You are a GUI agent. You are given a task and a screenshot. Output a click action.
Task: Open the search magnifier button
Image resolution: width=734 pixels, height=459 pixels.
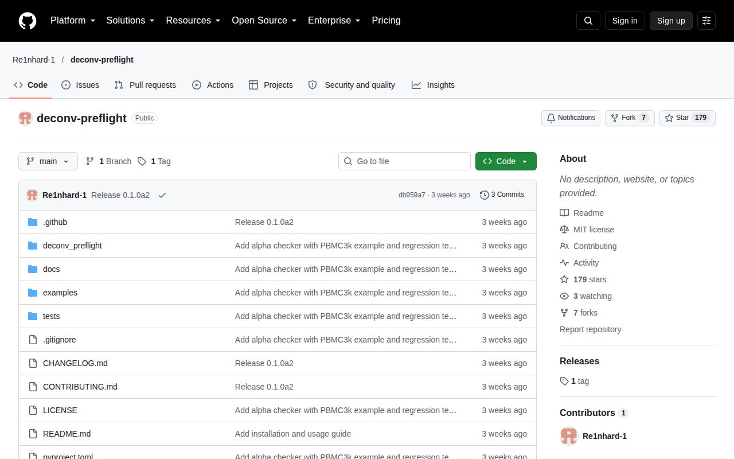coord(588,21)
